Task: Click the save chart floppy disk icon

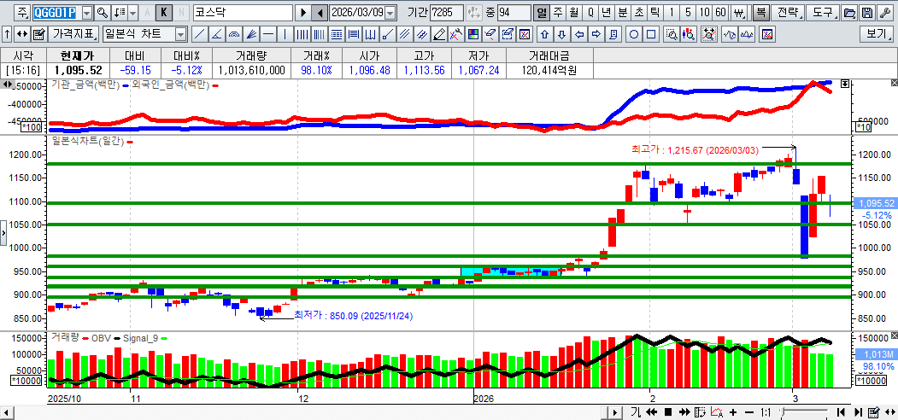Action: pos(866,13)
